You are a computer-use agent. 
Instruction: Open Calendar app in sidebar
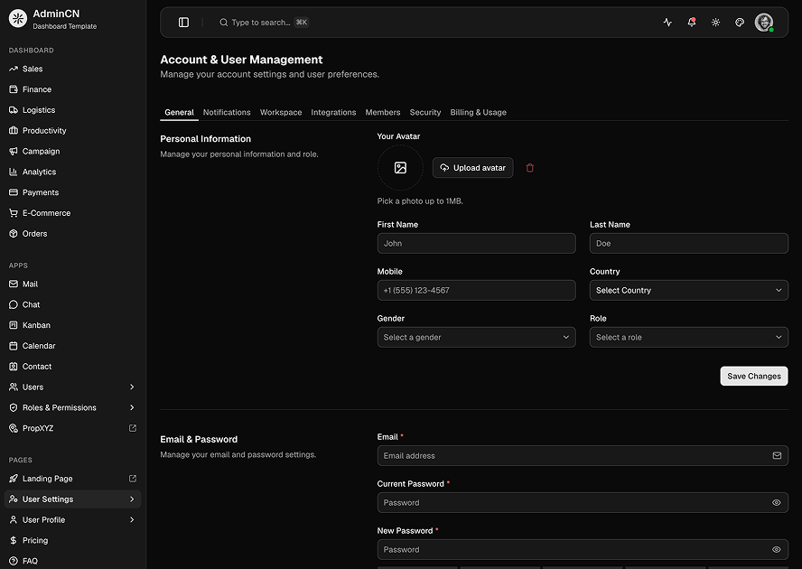72,346
